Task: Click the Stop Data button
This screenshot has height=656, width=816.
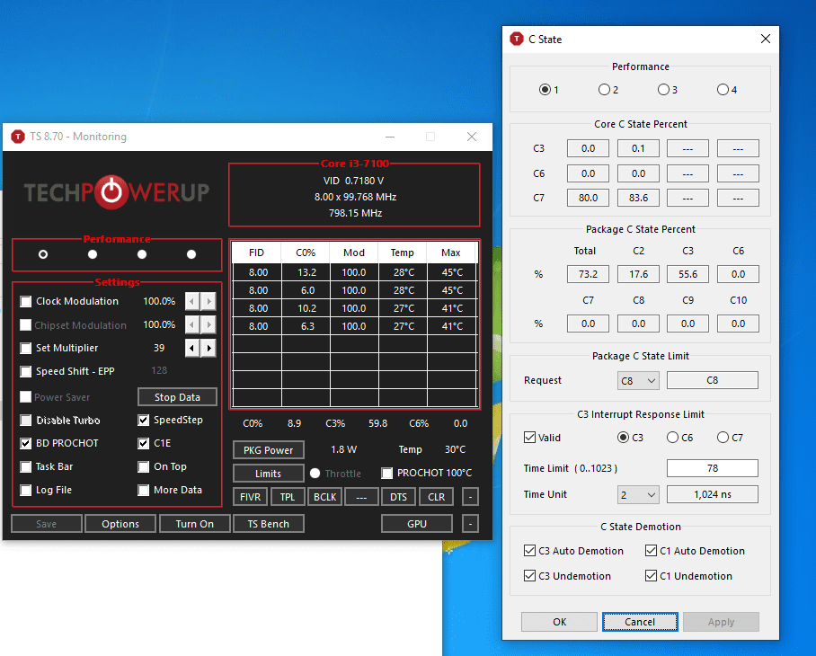Action: pyautogui.click(x=177, y=397)
